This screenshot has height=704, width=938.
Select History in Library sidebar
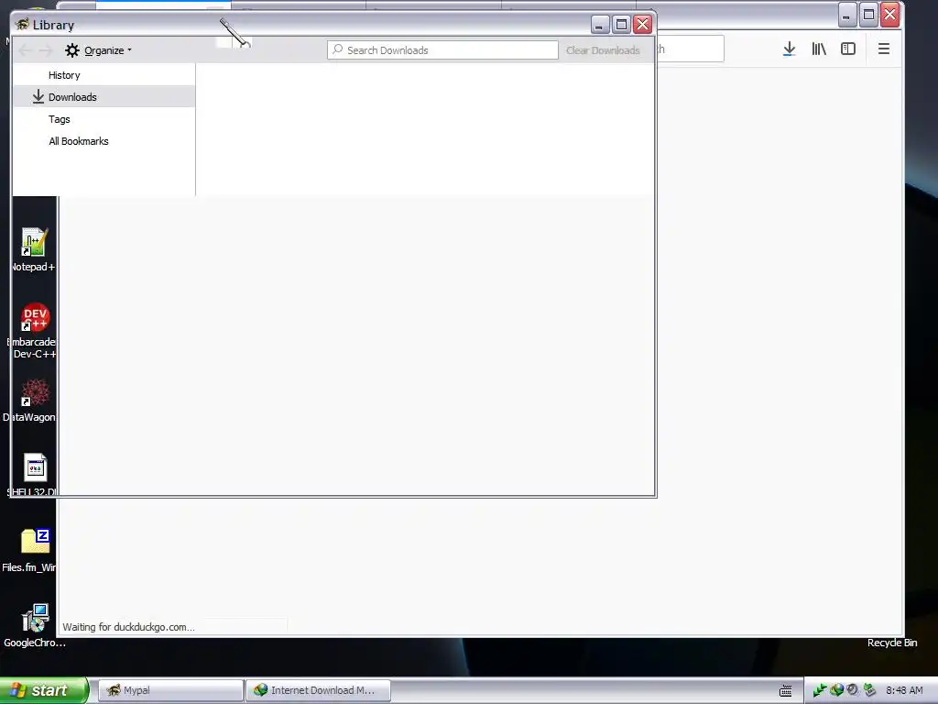(x=64, y=75)
